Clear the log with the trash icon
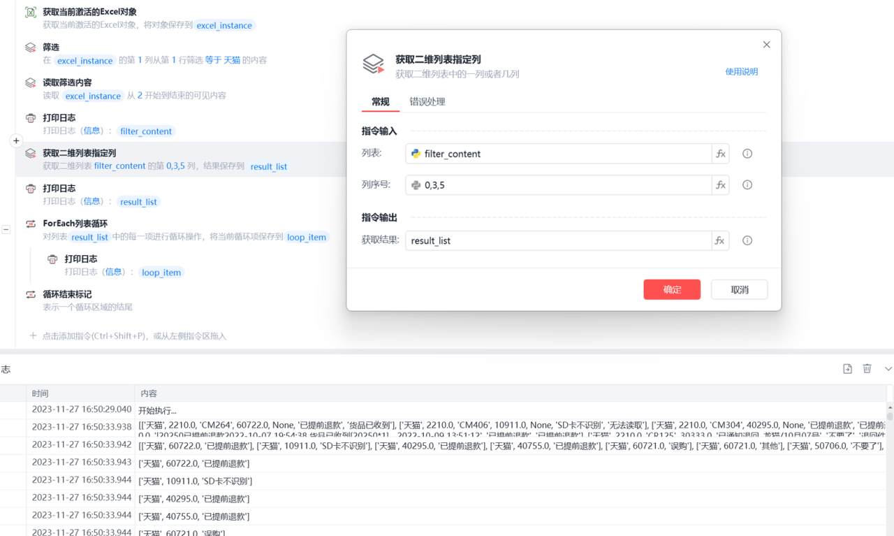Viewport: 894px width, 536px height. pyautogui.click(x=867, y=368)
